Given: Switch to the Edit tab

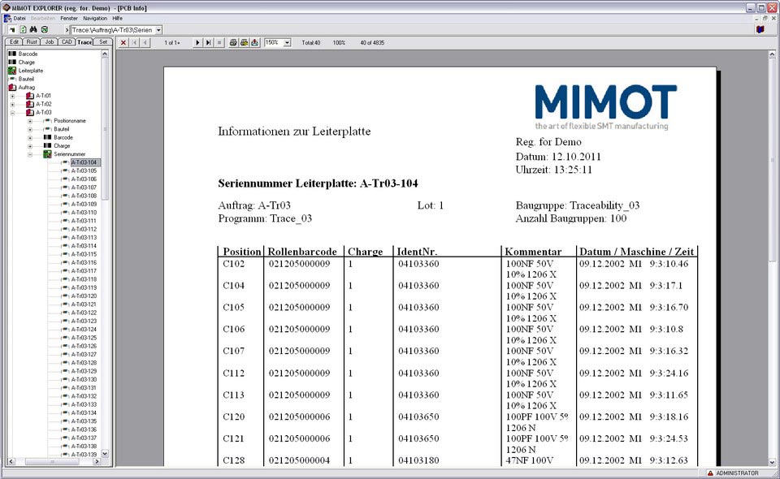Looking at the screenshot, I should pos(14,41).
